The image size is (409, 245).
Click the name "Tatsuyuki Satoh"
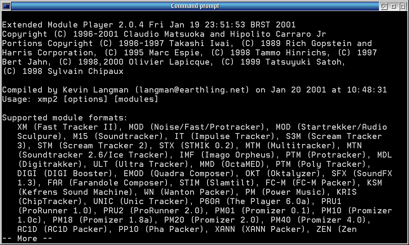click(303, 62)
